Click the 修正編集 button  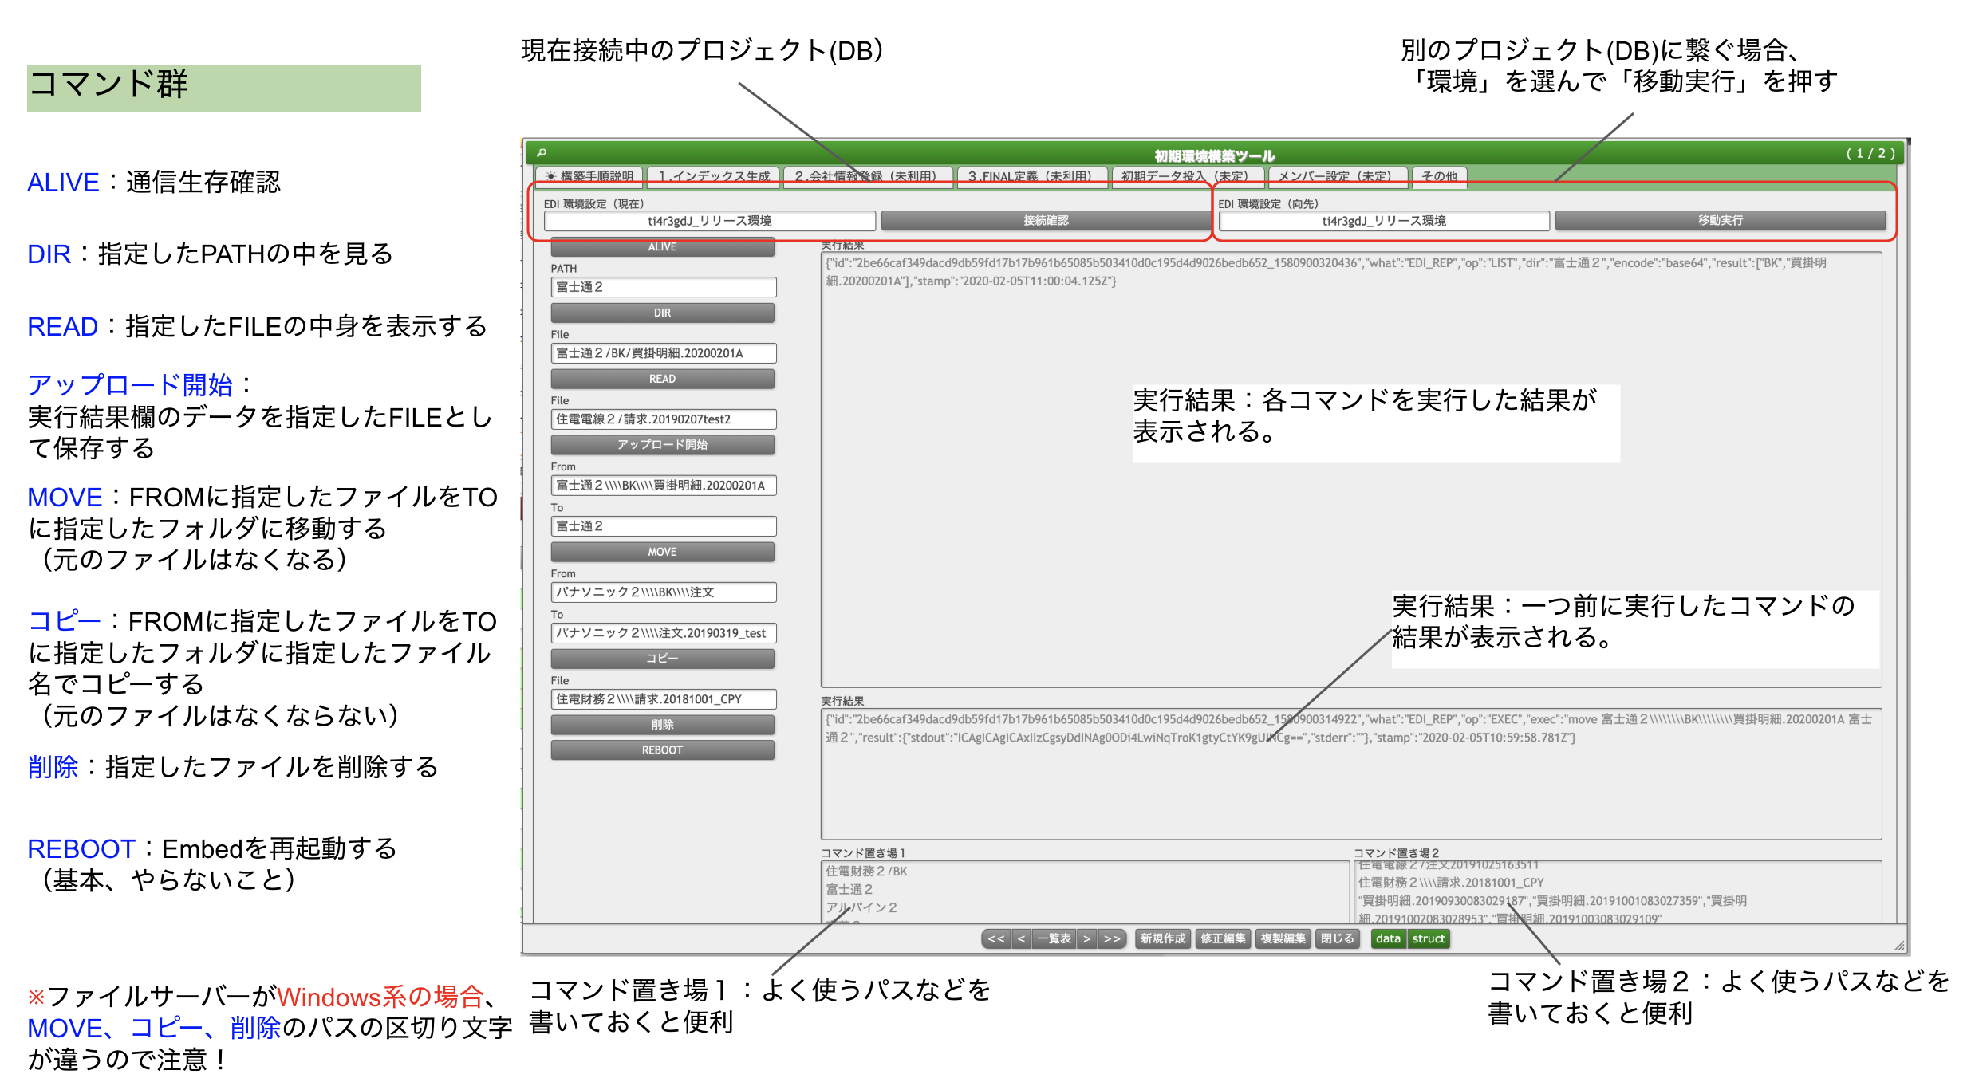(1224, 939)
